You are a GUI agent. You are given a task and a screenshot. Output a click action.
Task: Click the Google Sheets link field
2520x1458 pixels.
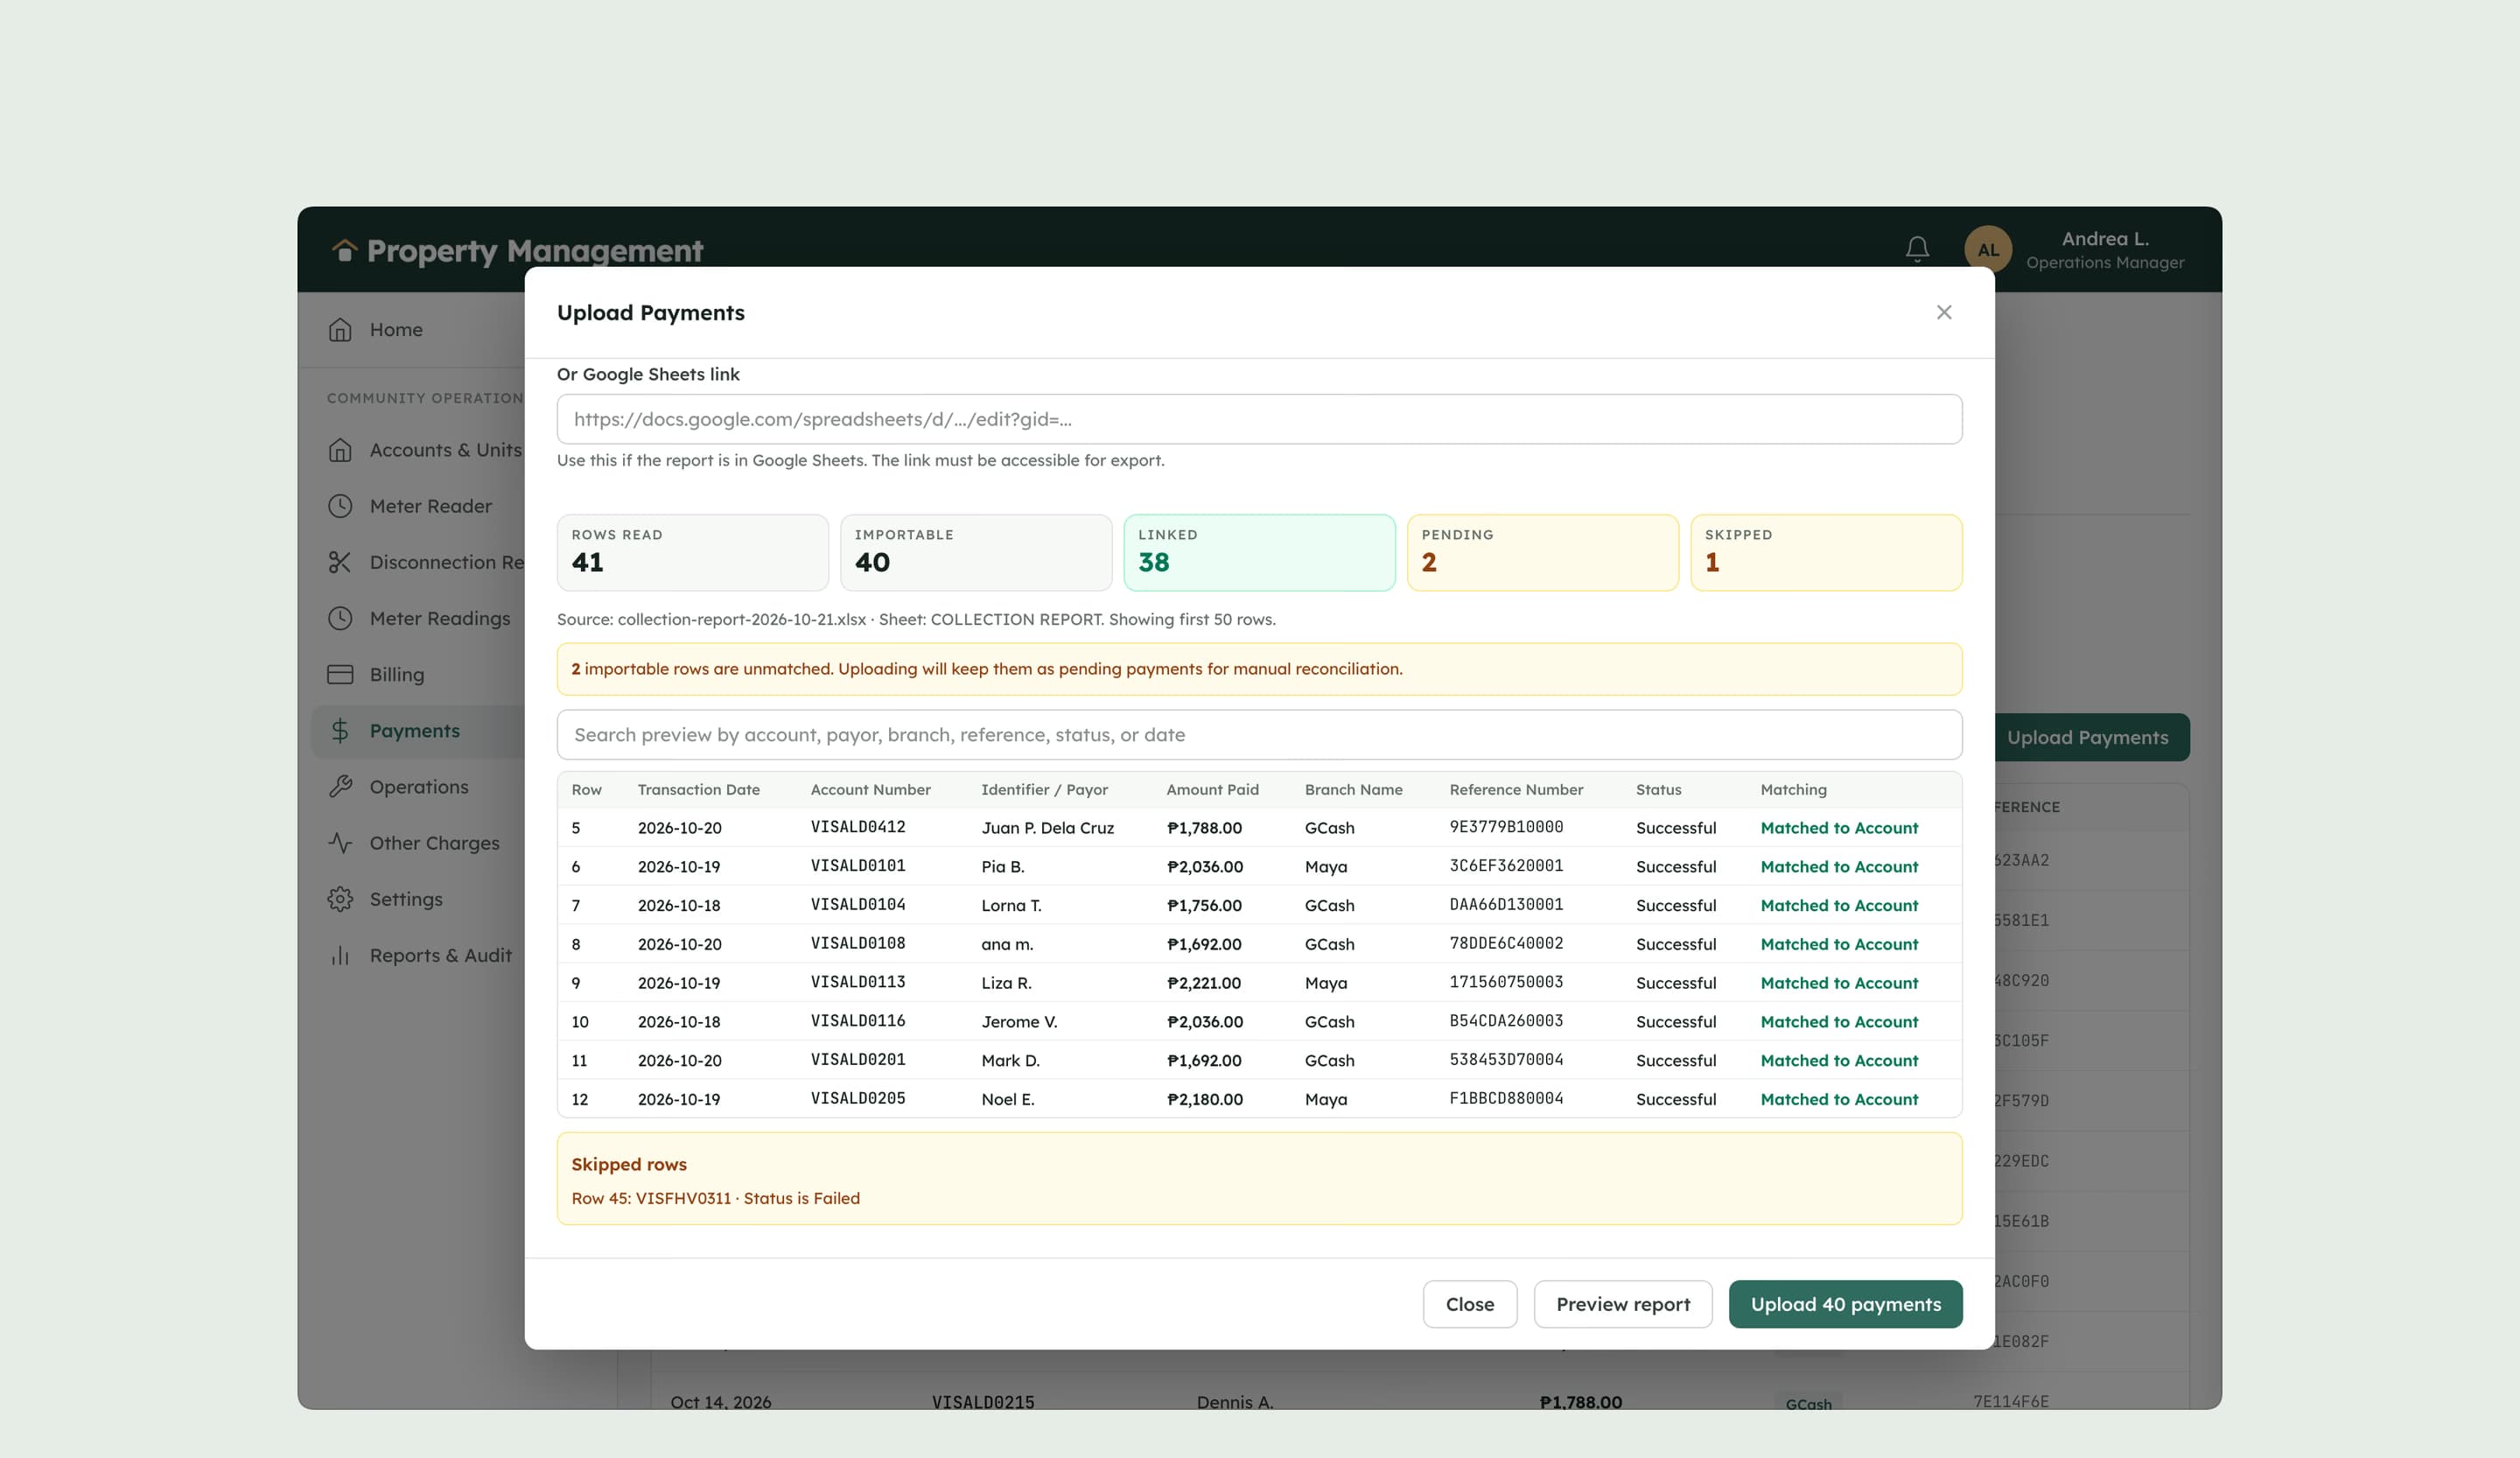tap(1259, 419)
